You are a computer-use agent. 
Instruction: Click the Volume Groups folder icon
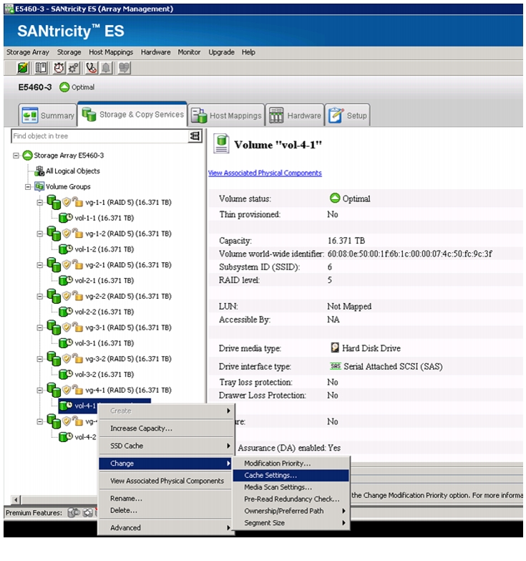click(x=39, y=186)
